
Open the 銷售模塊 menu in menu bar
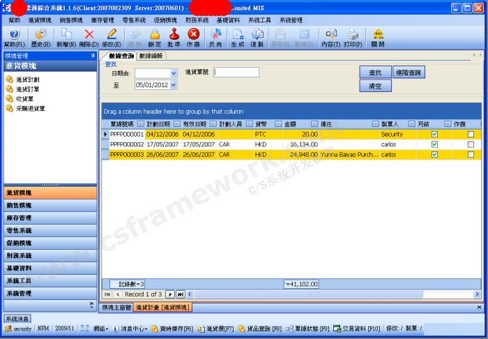(70, 20)
